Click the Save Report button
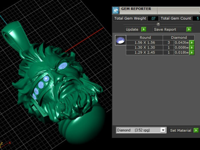 point(169,30)
